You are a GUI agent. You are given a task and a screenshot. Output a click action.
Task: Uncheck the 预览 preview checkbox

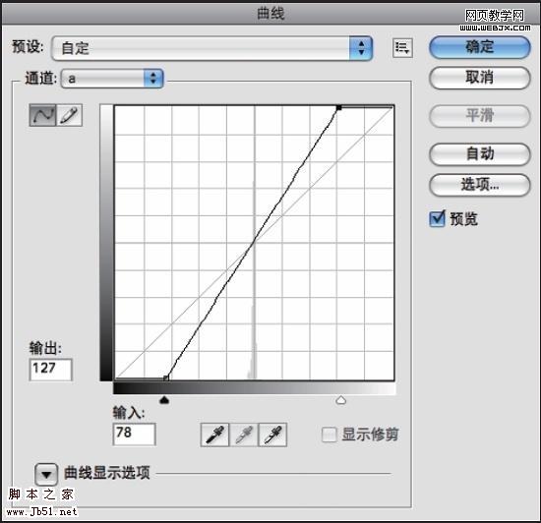pyautogui.click(x=437, y=219)
